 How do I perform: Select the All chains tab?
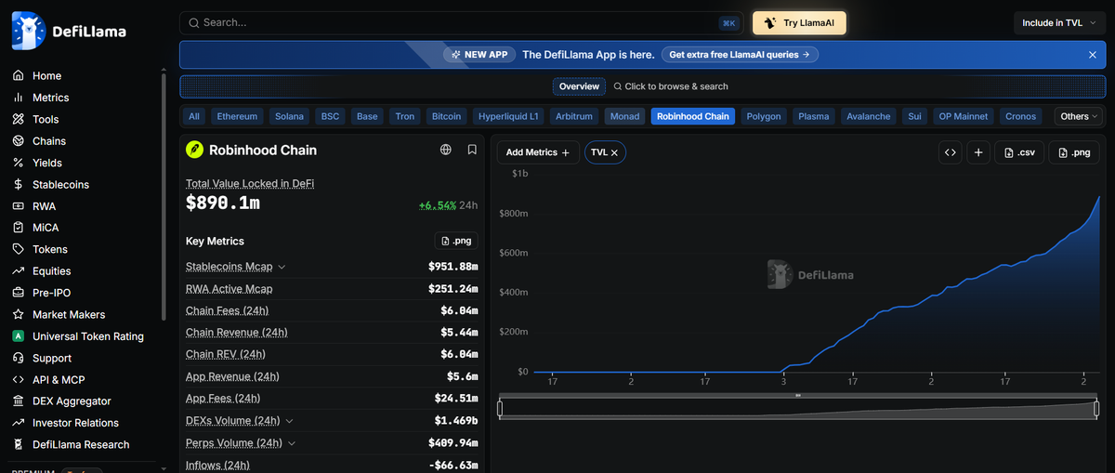pyautogui.click(x=194, y=116)
